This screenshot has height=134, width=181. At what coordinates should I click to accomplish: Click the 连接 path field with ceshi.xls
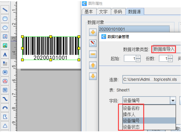[x=151, y=79]
